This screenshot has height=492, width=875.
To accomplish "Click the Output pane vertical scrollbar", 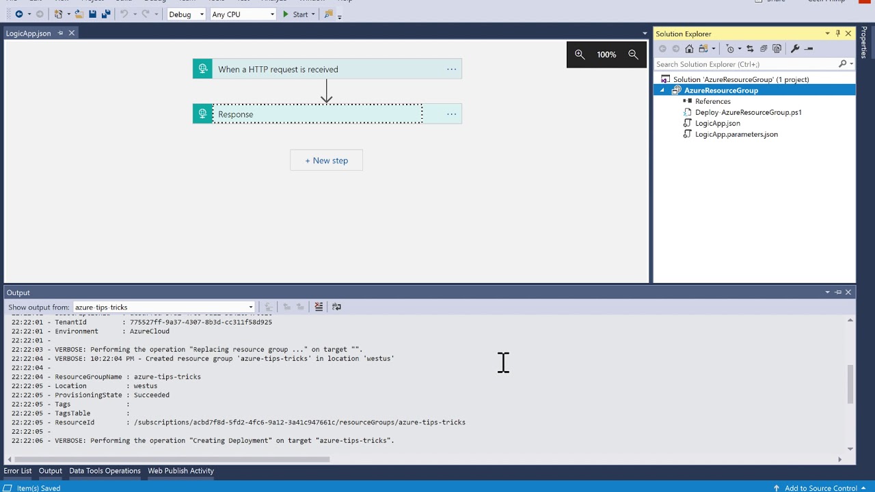I will 850,385.
